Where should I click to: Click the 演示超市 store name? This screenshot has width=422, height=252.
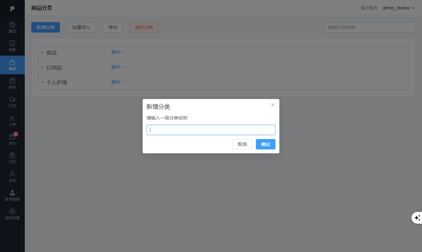[x=369, y=8]
